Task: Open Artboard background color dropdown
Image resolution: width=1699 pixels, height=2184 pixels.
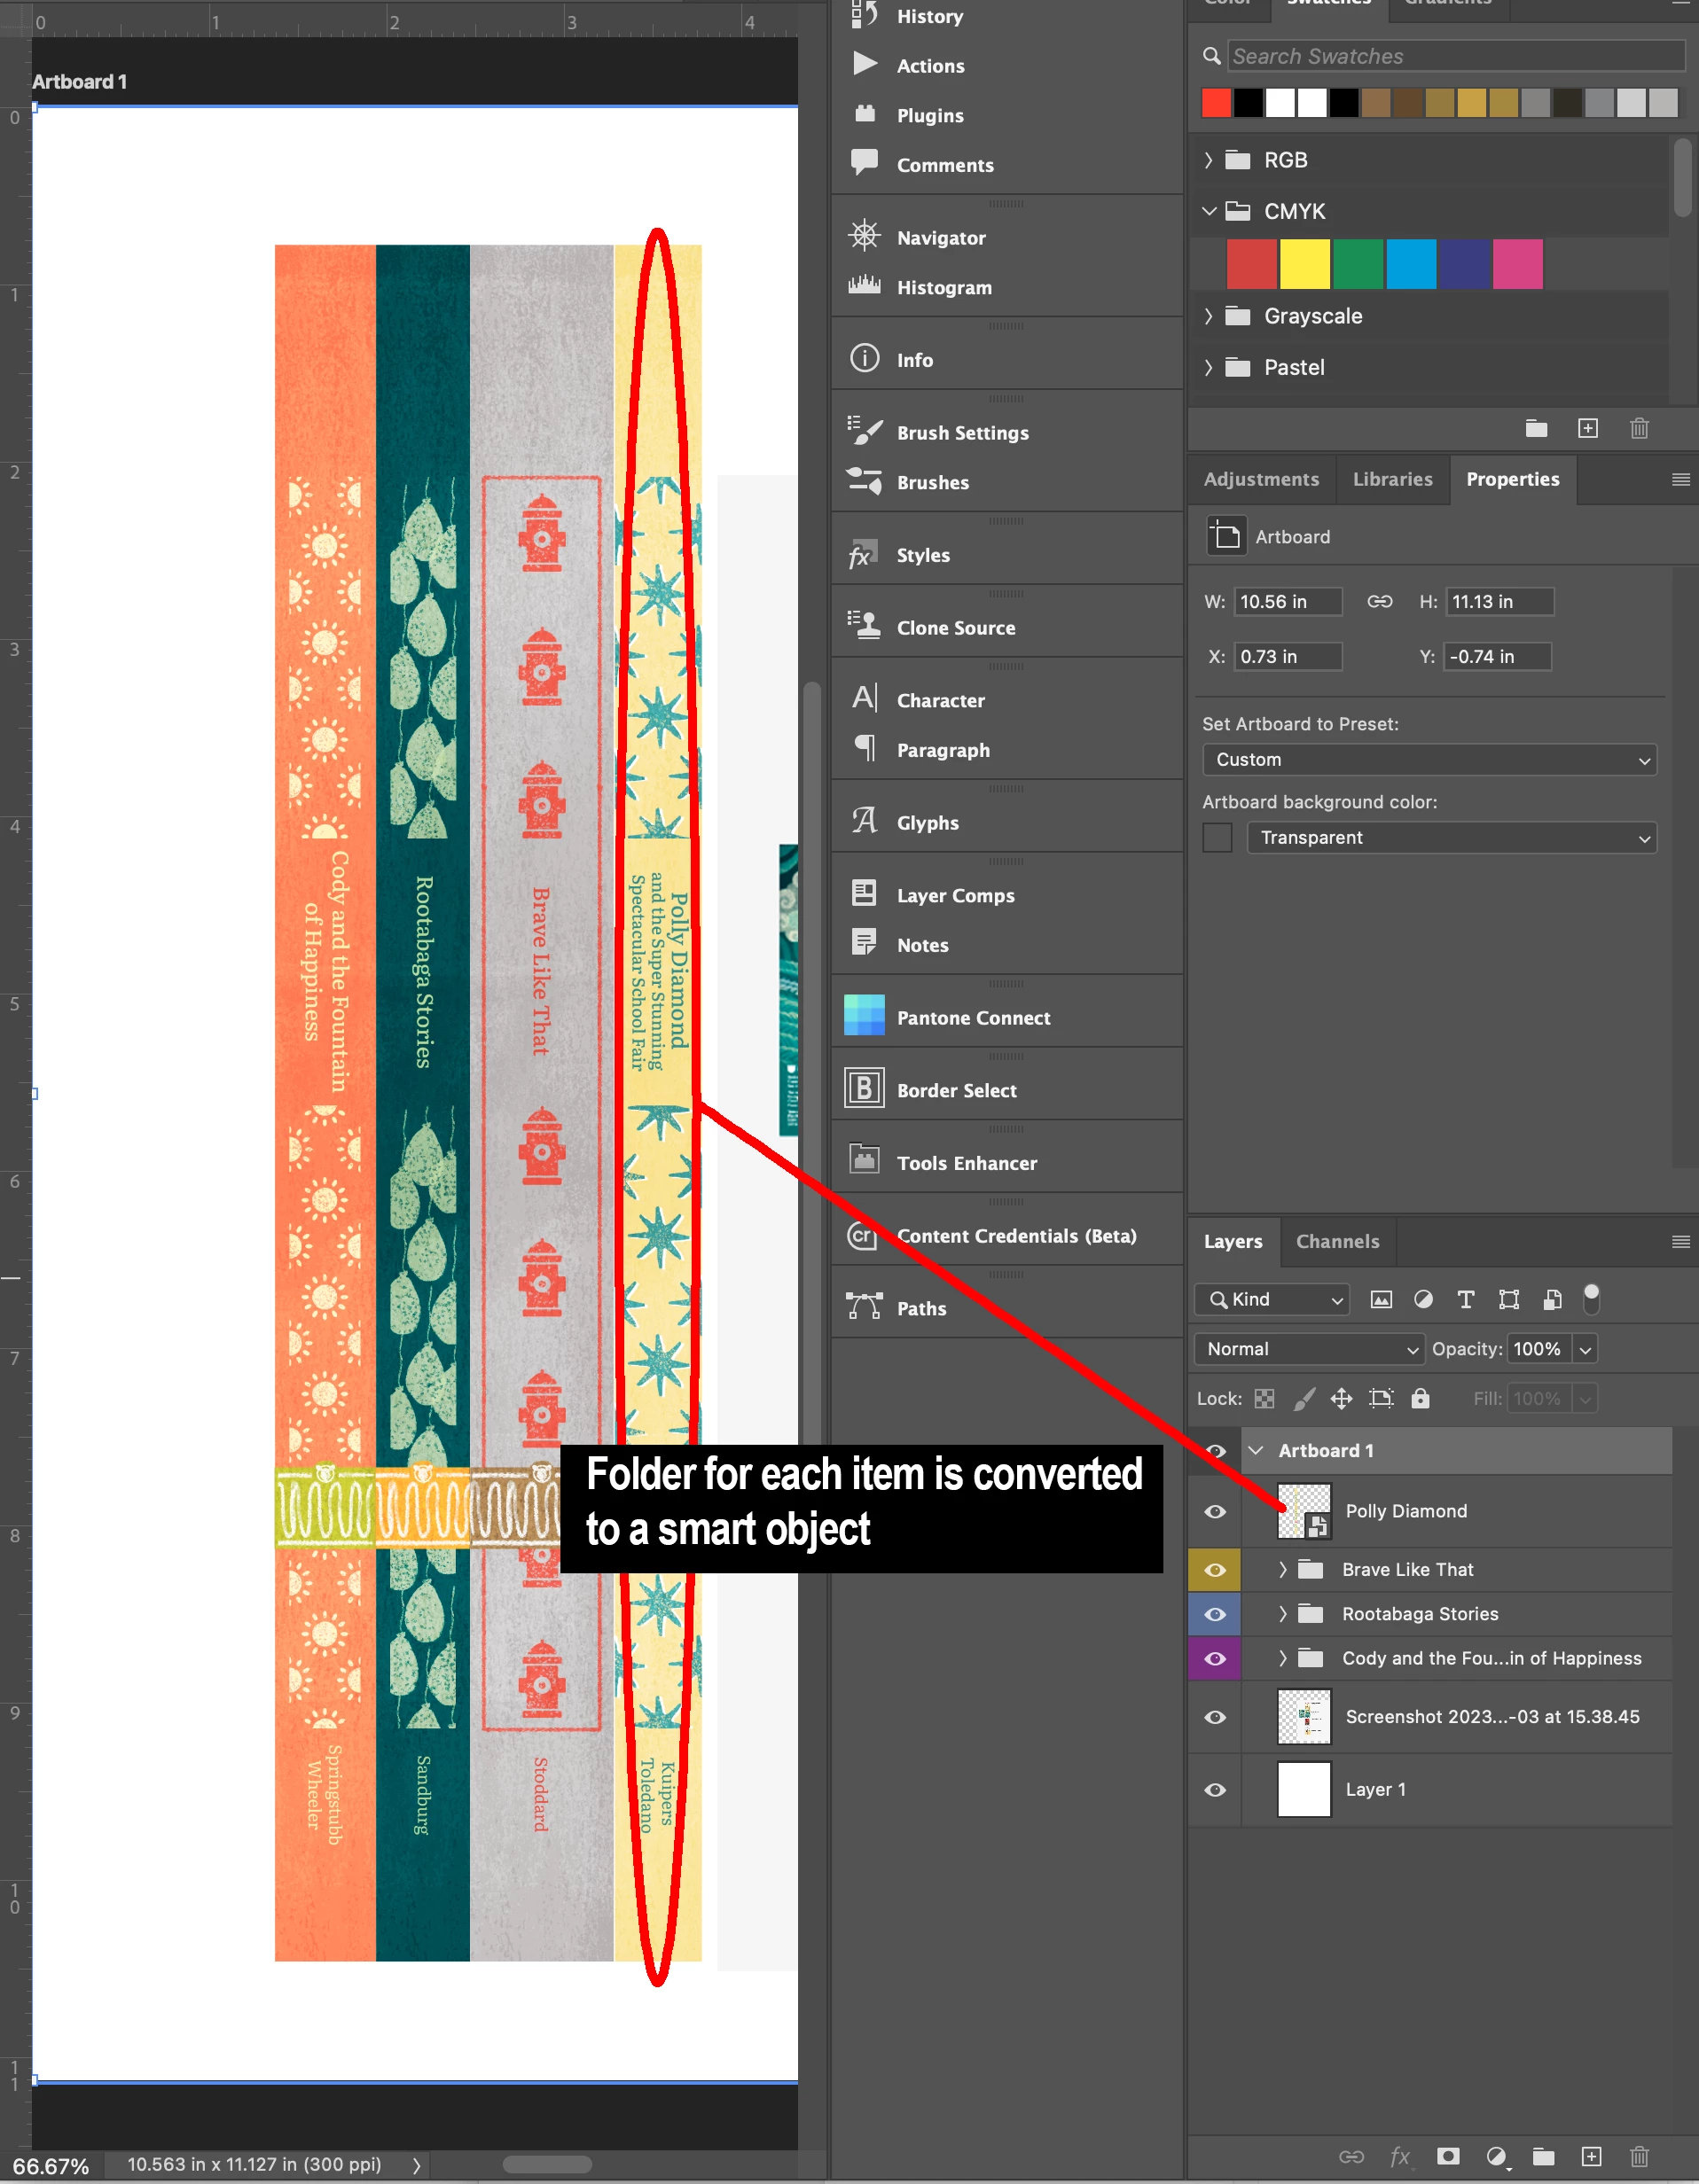Action: pos(1451,838)
